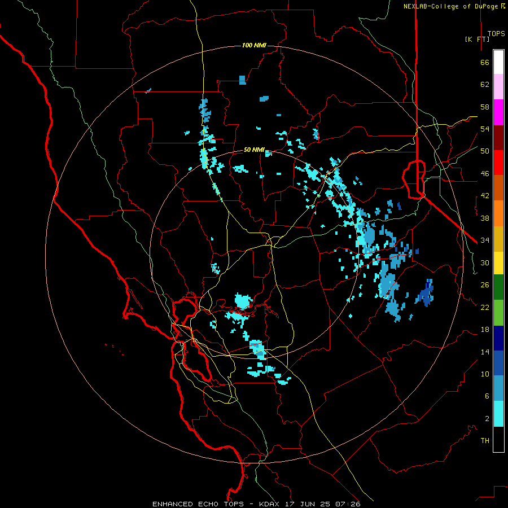
Task: Click the '17 JUN 25' date text
Action: pyautogui.click(x=308, y=504)
